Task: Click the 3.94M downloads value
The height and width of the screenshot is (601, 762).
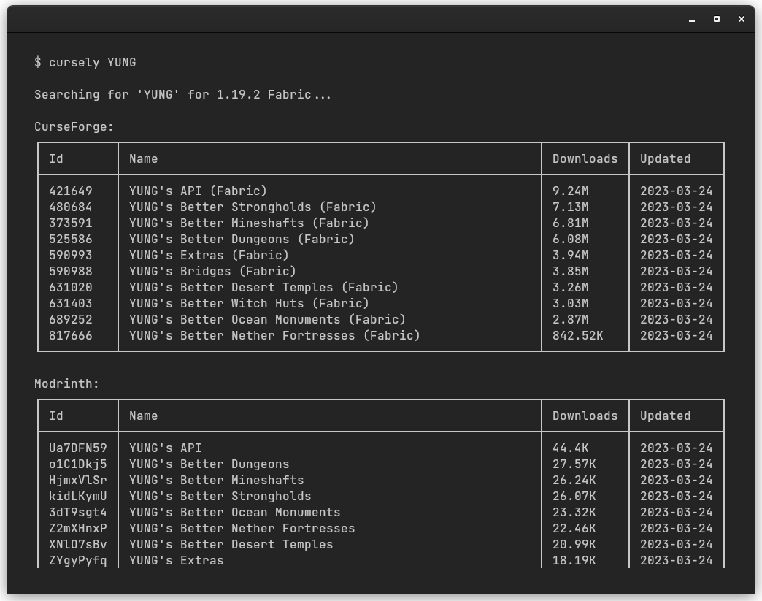Action: click(x=571, y=256)
